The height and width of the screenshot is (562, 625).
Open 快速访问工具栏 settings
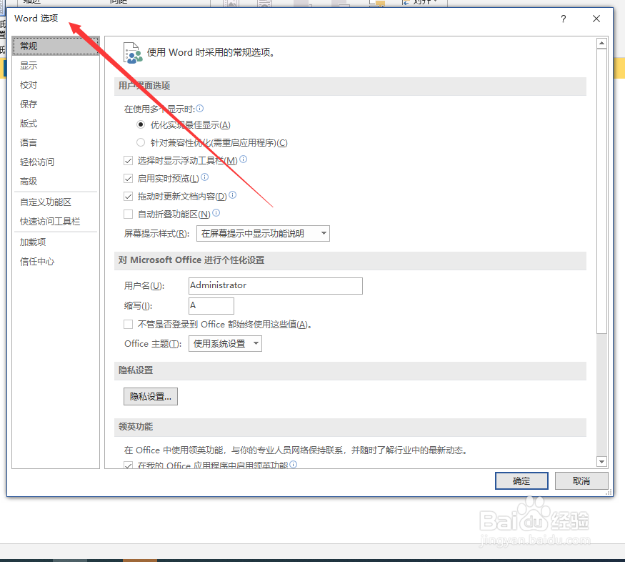pos(50,222)
